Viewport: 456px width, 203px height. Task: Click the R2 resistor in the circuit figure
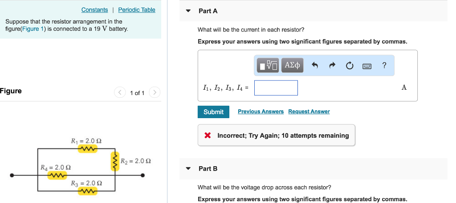116,161
